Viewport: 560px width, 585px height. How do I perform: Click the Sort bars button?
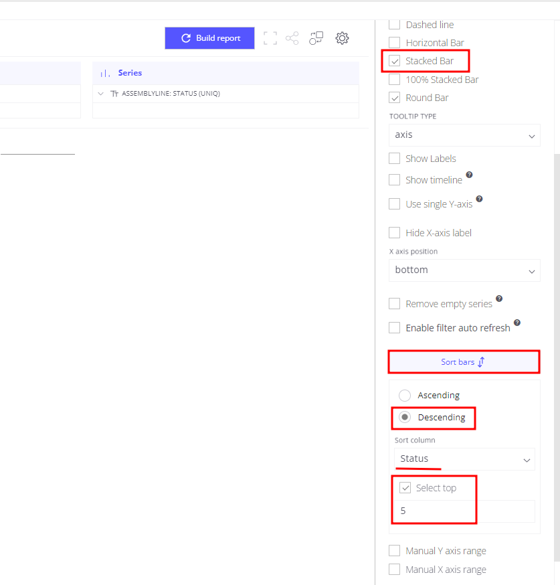point(464,362)
